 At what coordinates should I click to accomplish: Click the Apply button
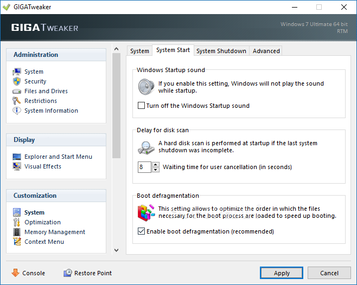click(x=282, y=273)
